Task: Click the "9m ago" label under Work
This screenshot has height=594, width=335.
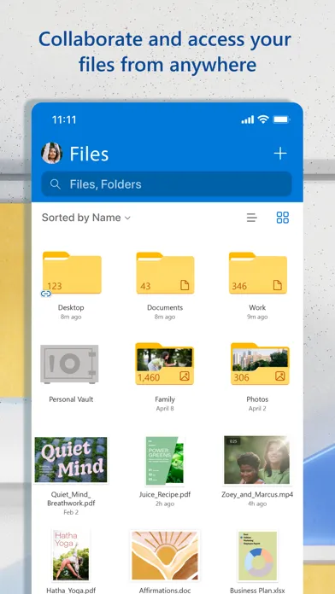Action: [257, 317]
